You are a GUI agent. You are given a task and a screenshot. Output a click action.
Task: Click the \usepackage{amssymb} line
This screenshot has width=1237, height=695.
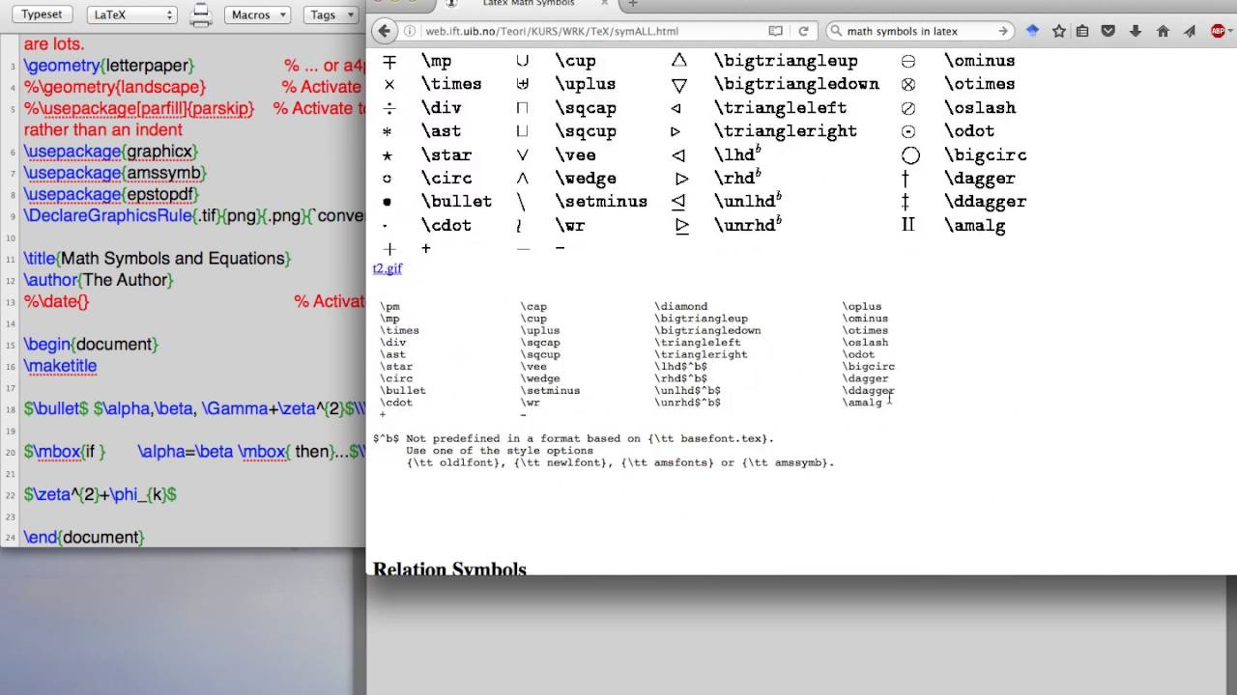(116, 173)
